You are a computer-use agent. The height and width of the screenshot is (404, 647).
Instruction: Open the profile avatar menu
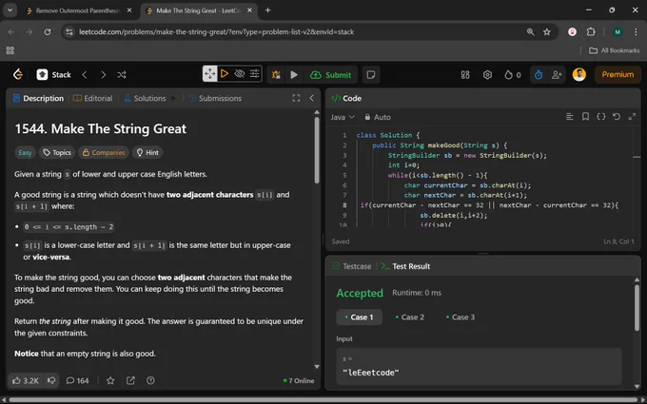tap(578, 74)
